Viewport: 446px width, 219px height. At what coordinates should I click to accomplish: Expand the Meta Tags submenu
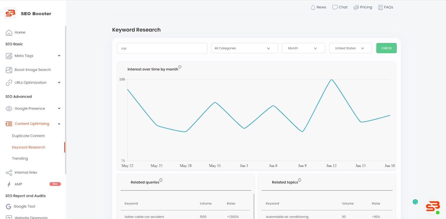tap(59, 56)
